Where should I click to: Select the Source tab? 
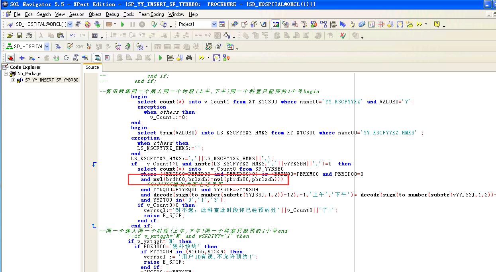pos(92,67)
